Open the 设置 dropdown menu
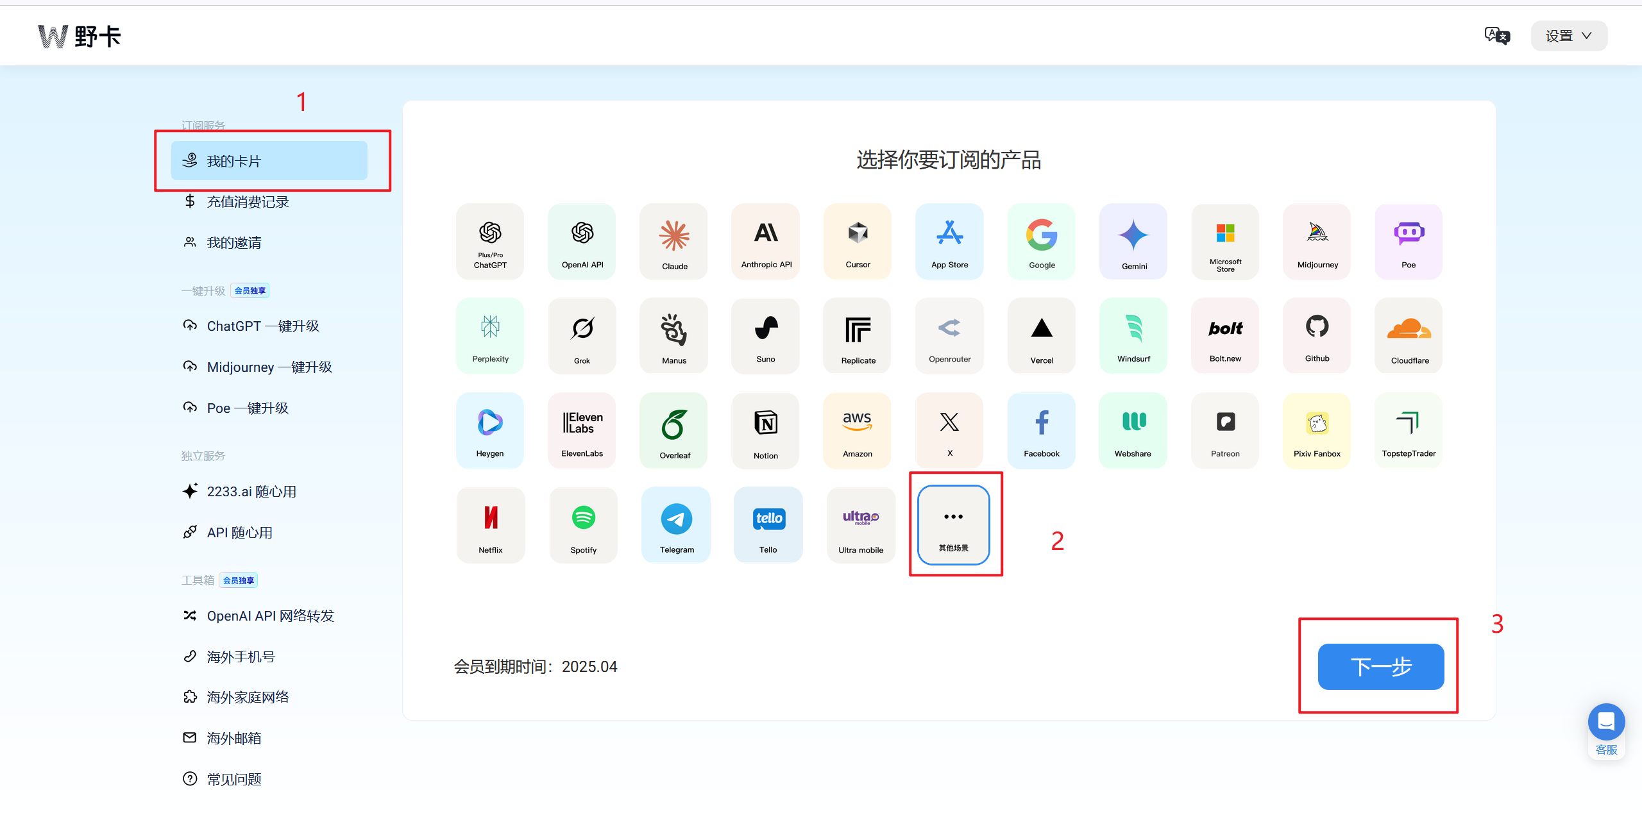The image size is (1642, 820). (1569, 36)
